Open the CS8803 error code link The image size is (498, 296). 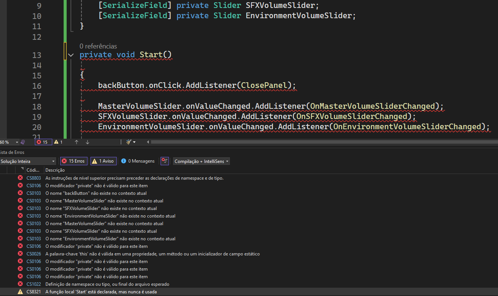[34, 178]
